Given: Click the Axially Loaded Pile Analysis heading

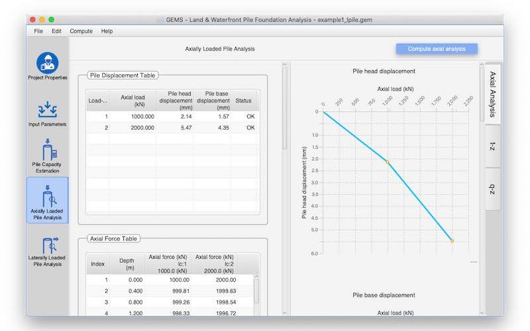Looking at the screenshot, I should point(220,49).
